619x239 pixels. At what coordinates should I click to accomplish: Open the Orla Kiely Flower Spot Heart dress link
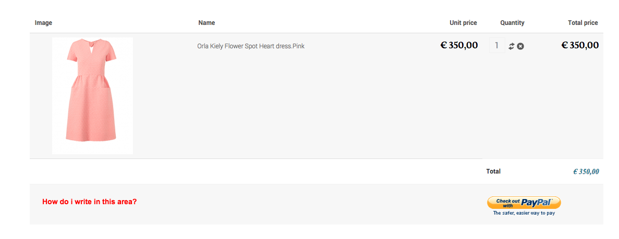pos(251,46)
